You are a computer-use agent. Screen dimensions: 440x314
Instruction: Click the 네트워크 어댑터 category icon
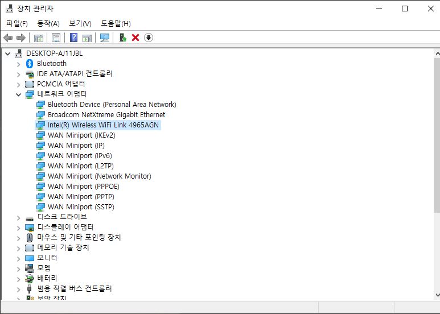(x=30, y=94)
